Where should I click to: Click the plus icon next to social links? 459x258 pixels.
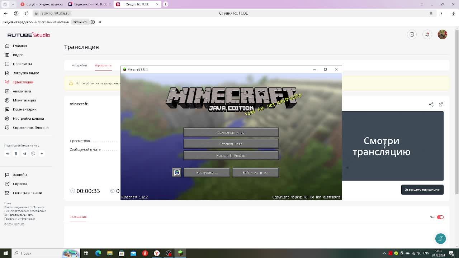[42, 153]
